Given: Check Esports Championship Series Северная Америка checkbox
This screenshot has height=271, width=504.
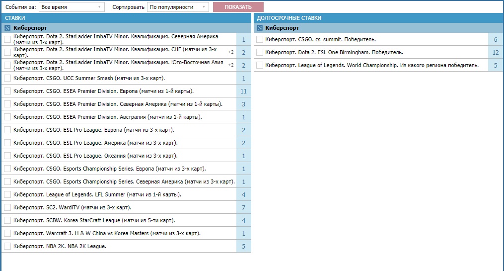Looking at the screenshot, I should point(7,181).
